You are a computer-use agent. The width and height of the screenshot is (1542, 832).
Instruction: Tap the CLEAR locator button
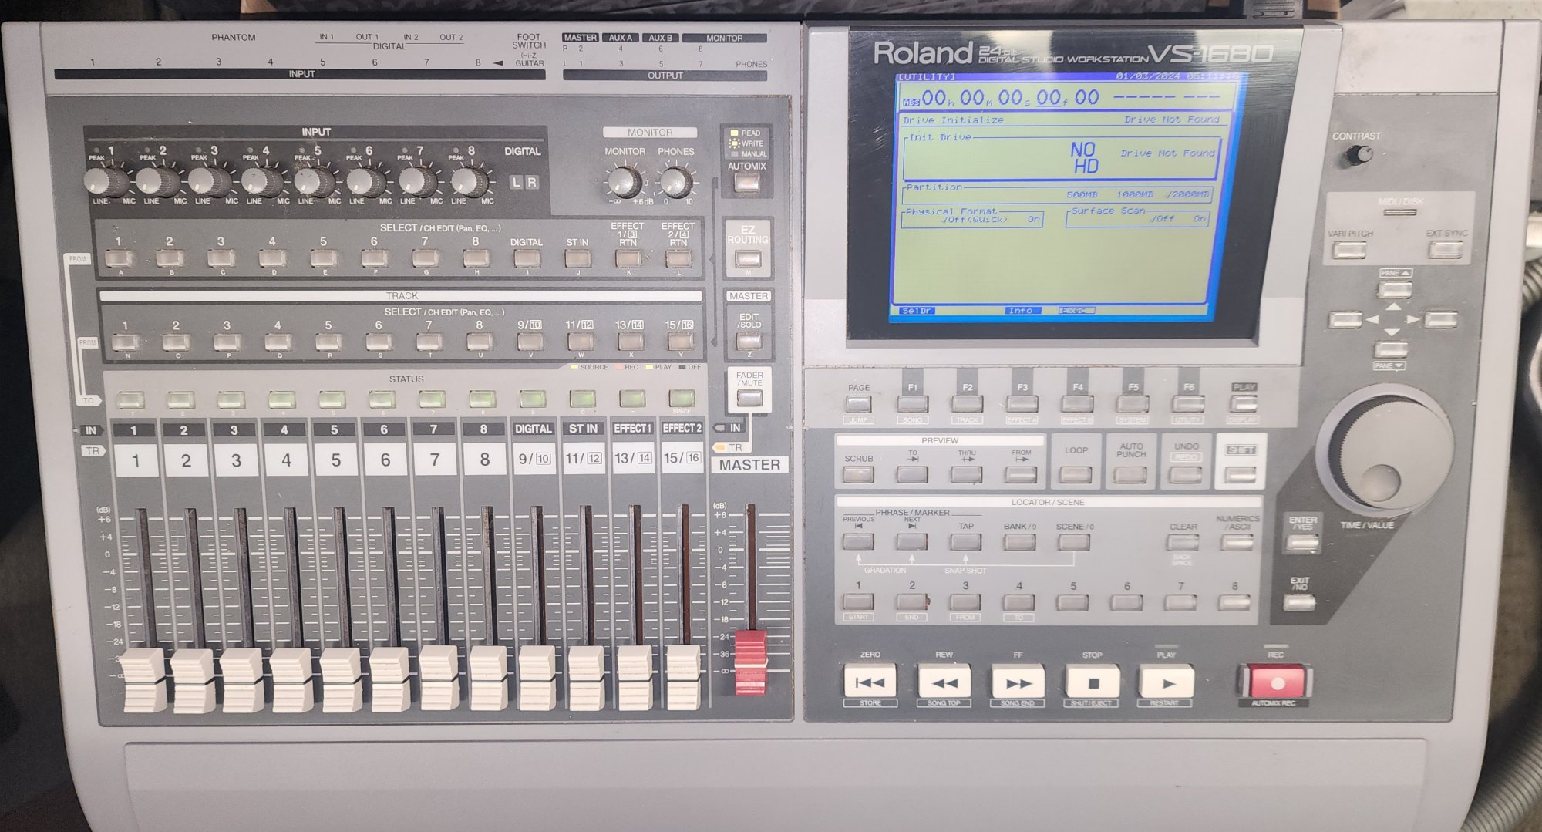point(1182,541)
